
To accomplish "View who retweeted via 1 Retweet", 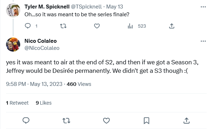I will click(17, 103).
